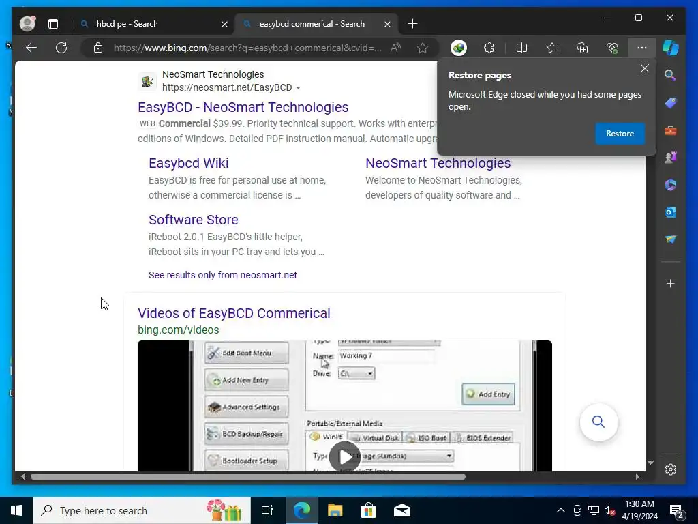This screenshot has height=524, width=698.
Task: Click the taskbar search box
Action: pos(142,510)
